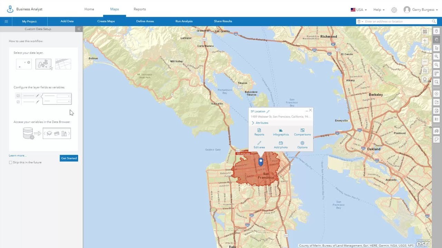Viewport: 442px width, 248px height.
Task: Follow the Learn more link
Action: [x=18, y=156]
